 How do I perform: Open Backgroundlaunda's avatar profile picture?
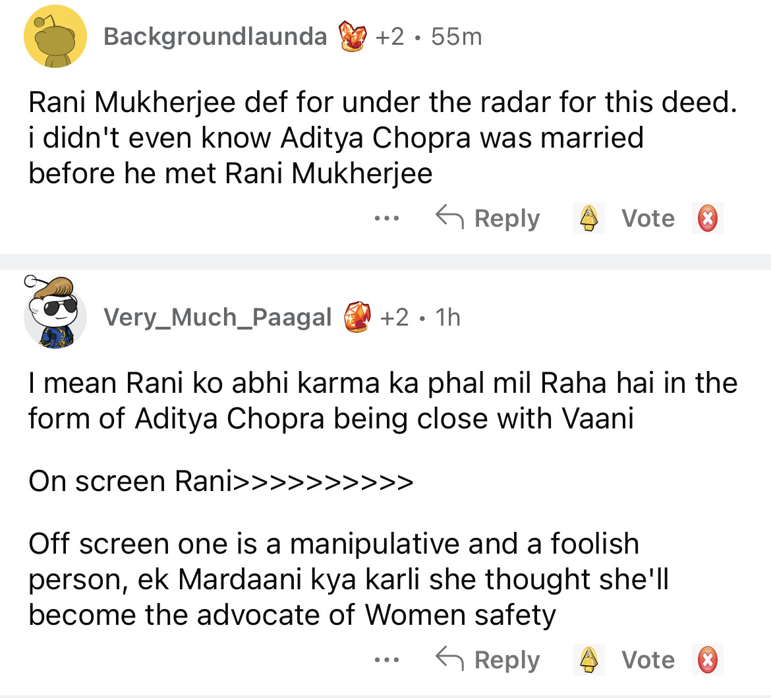pyautogui.click(x=55, y=37)
